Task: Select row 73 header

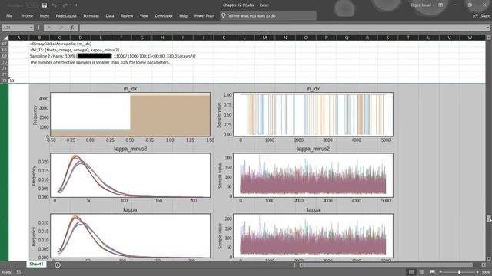Action: [4, 80]
